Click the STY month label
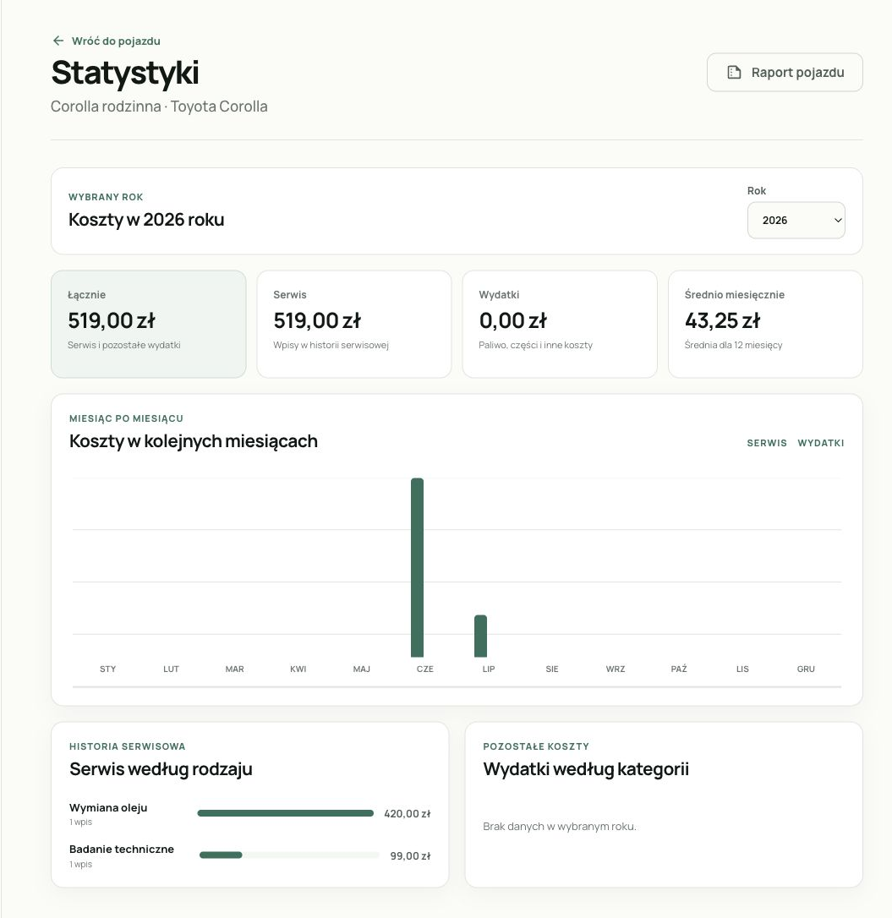Viewport: 892px width, 918px height. (107, 669)
